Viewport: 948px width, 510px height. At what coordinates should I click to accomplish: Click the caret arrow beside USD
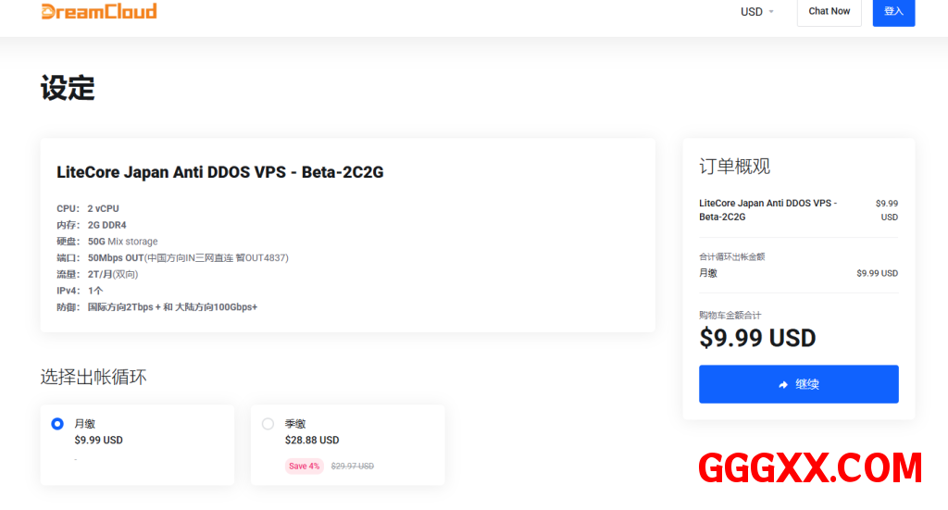click(x=771, y=12)
